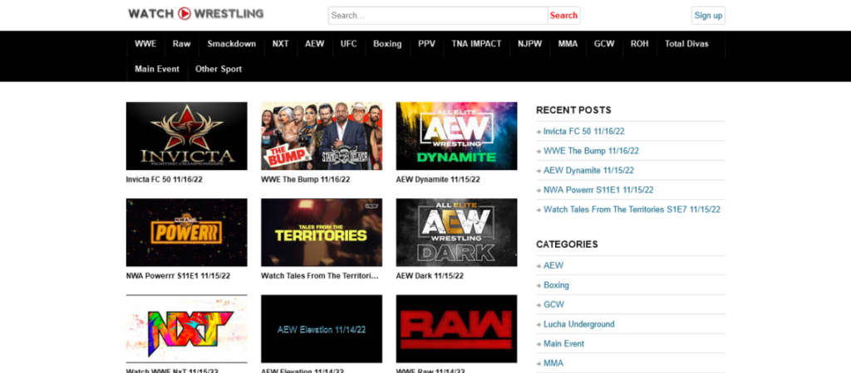
Task: Open the Total Divas menu item
Action: (687, 44)
